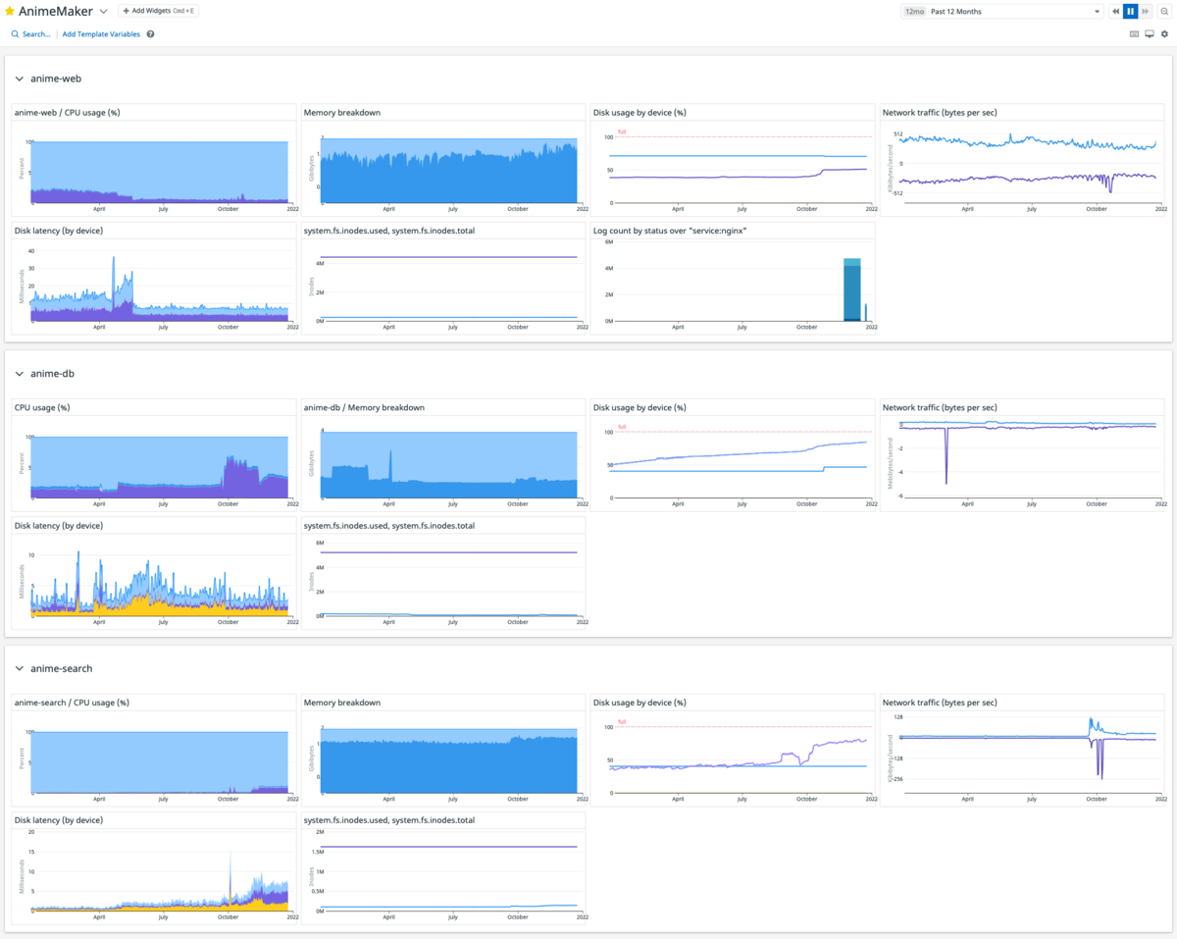This screenshot has height=939, width=1177.
Task: Collapse the anime-search group
Action: [x=19, y=668]
